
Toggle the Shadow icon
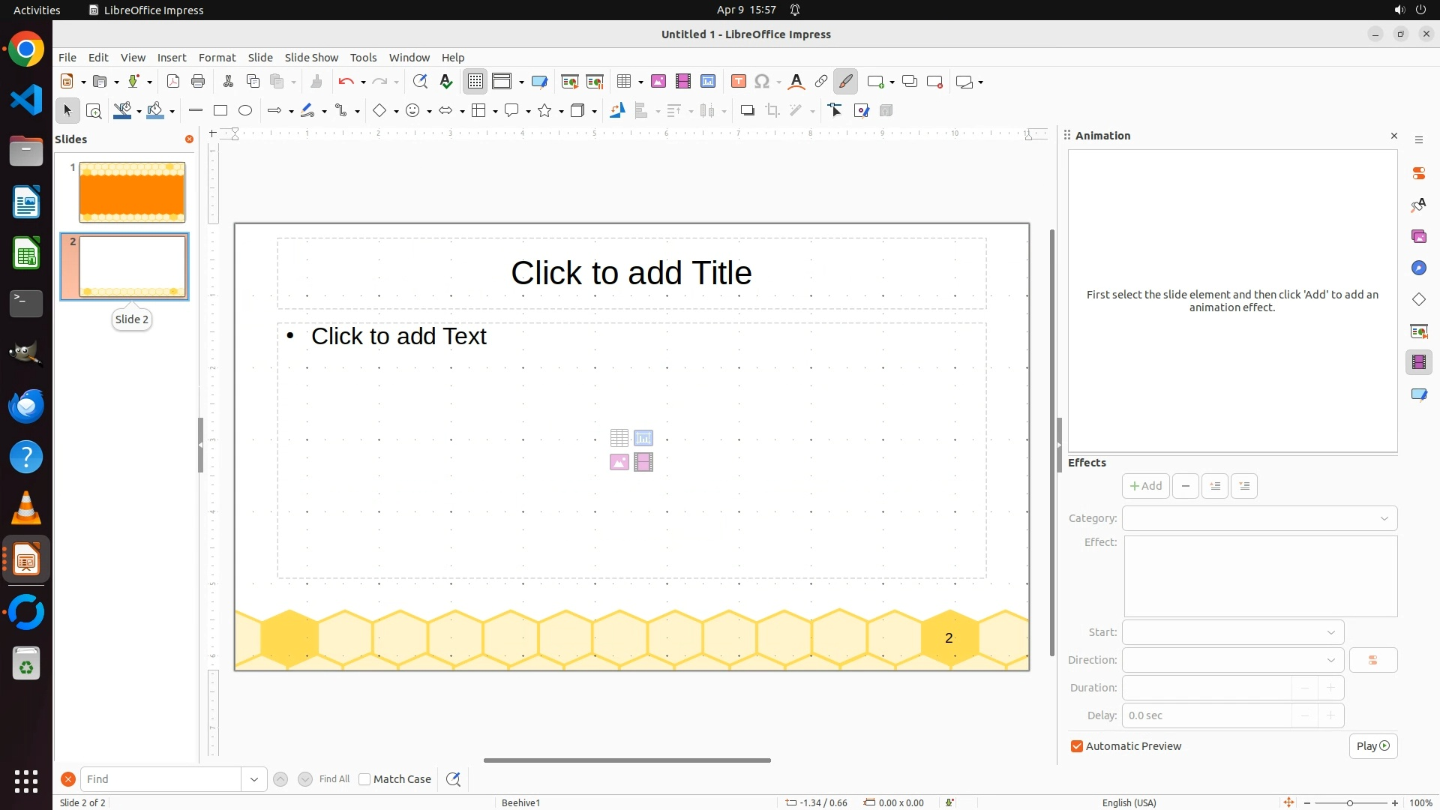(x=747, y=111)
